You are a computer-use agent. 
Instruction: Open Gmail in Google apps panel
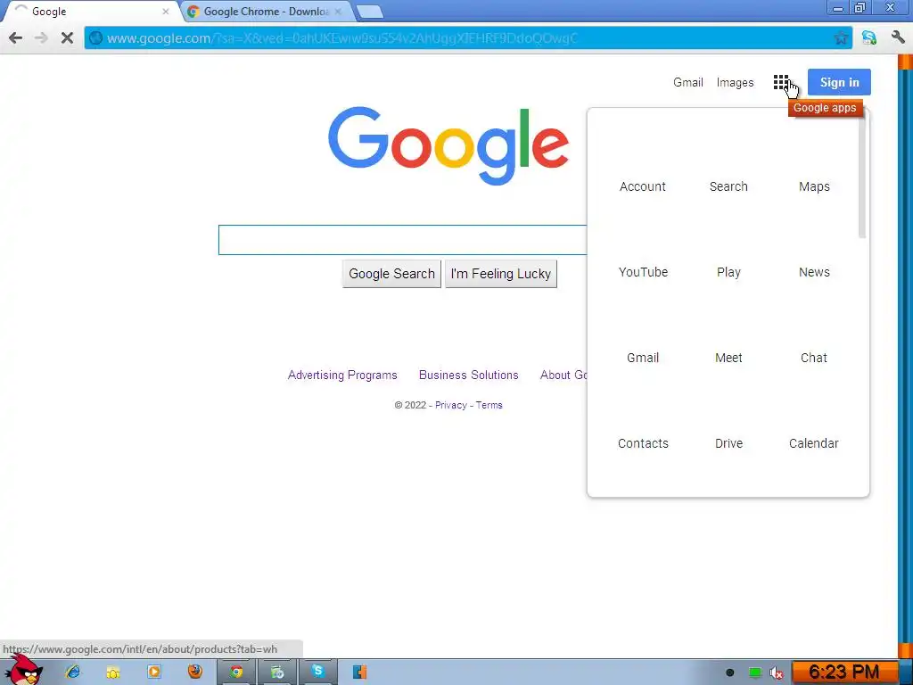tap(643, 358)
